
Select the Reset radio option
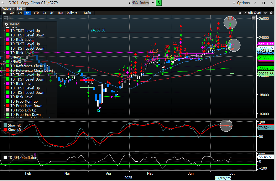tap(6, 24)
